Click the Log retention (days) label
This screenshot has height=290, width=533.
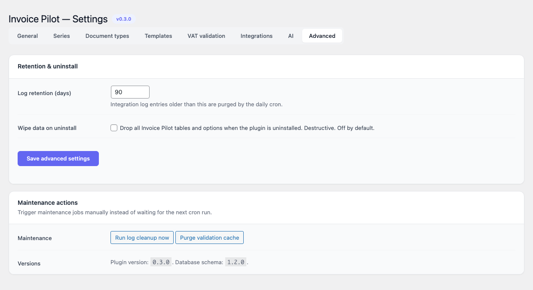pos(44,93)
